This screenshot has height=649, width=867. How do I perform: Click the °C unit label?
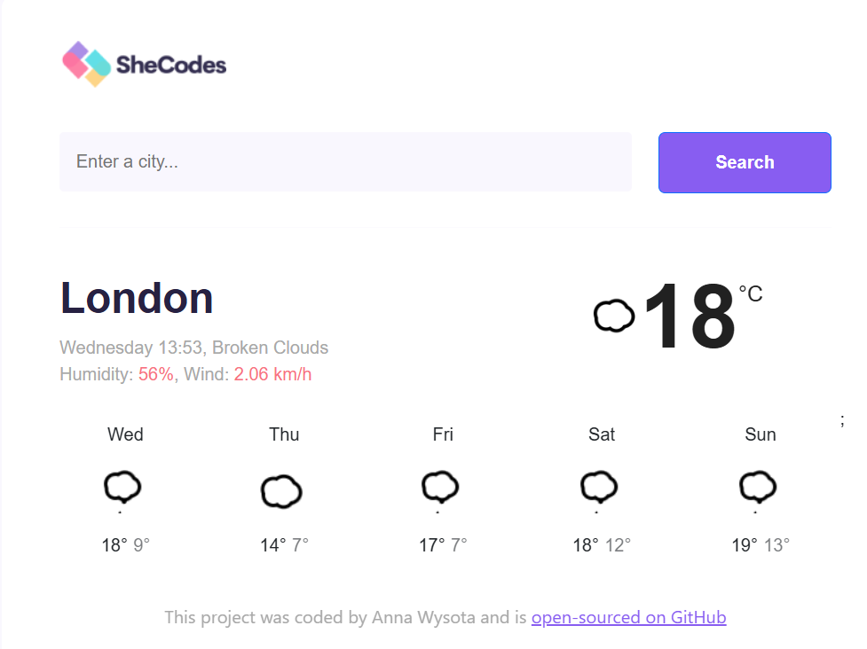point(751,293)
